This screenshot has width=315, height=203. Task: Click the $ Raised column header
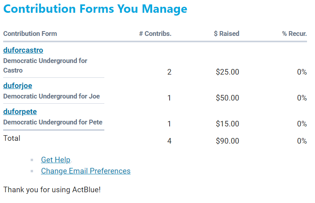pos(226,34)
